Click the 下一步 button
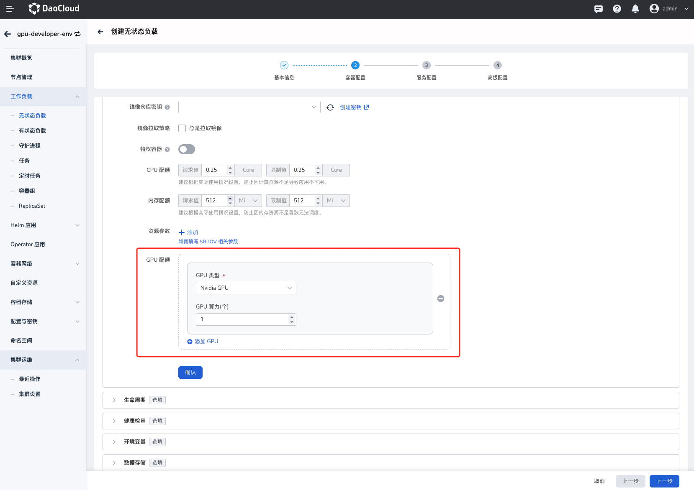 tap(664, 481)
